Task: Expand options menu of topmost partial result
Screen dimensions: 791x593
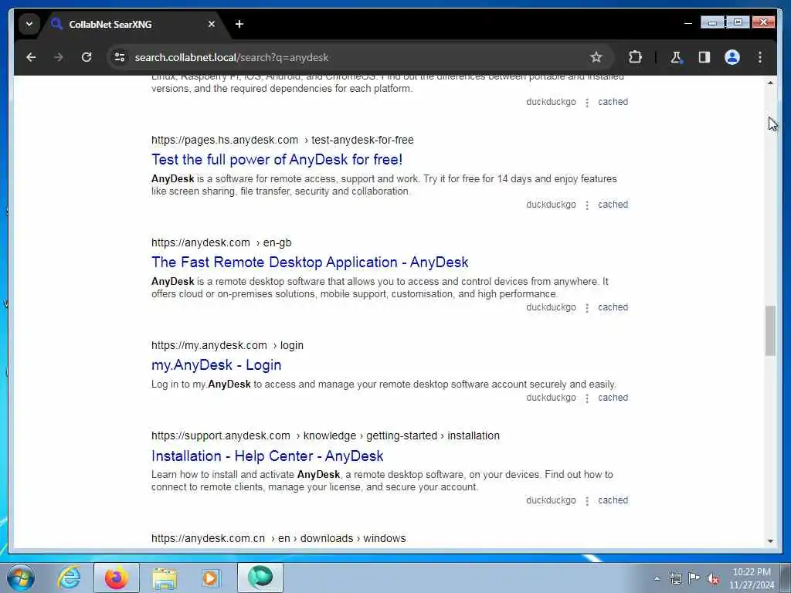Action: (x=587, y=103)
